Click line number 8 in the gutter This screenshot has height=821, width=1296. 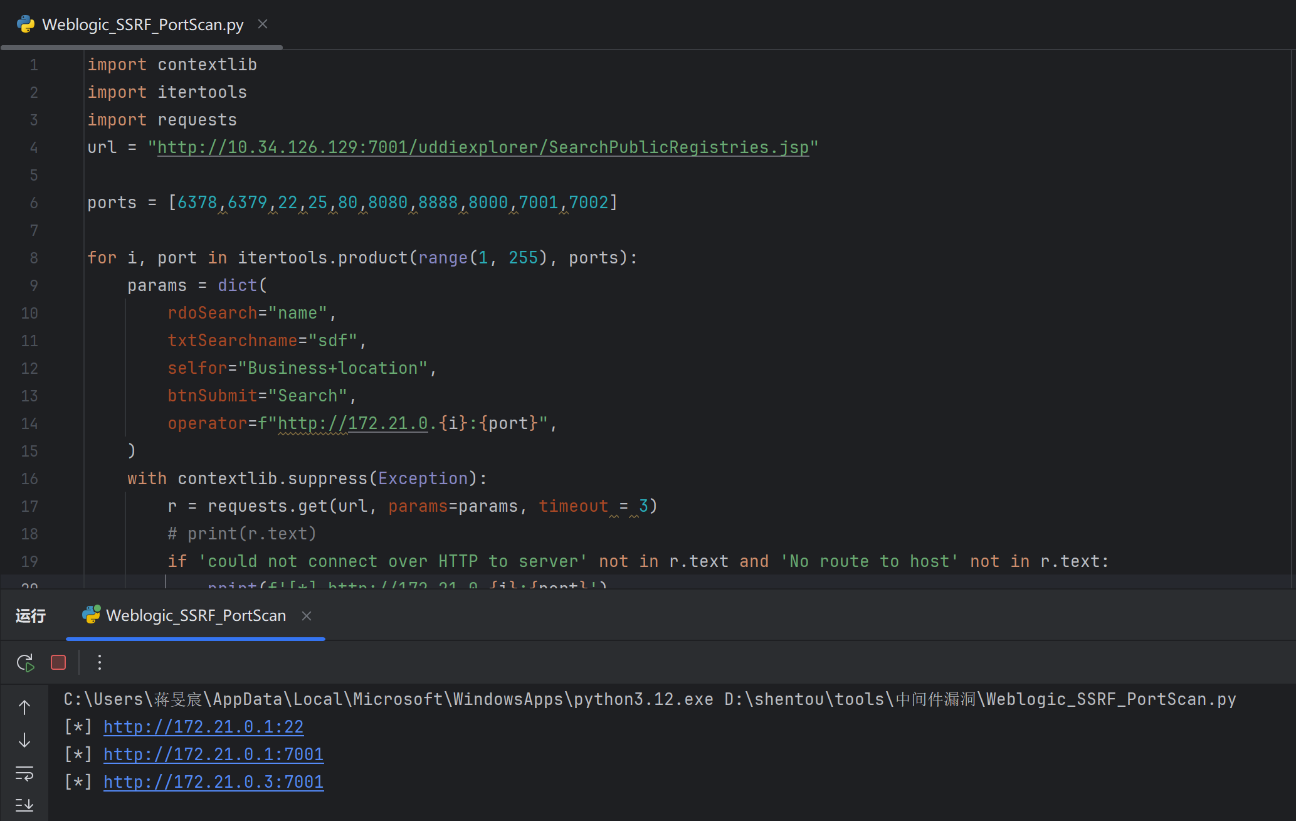tap(34, 258)
